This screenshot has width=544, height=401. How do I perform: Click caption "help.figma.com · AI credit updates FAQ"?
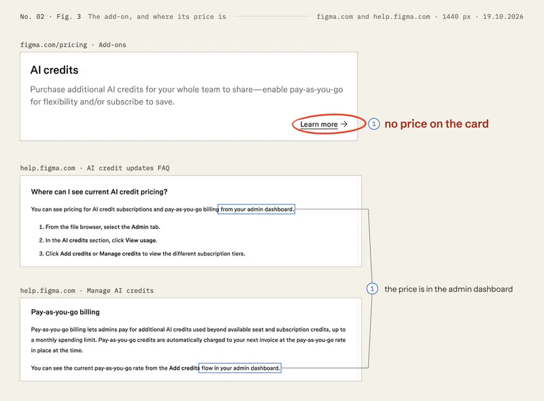tap(95, 168)
